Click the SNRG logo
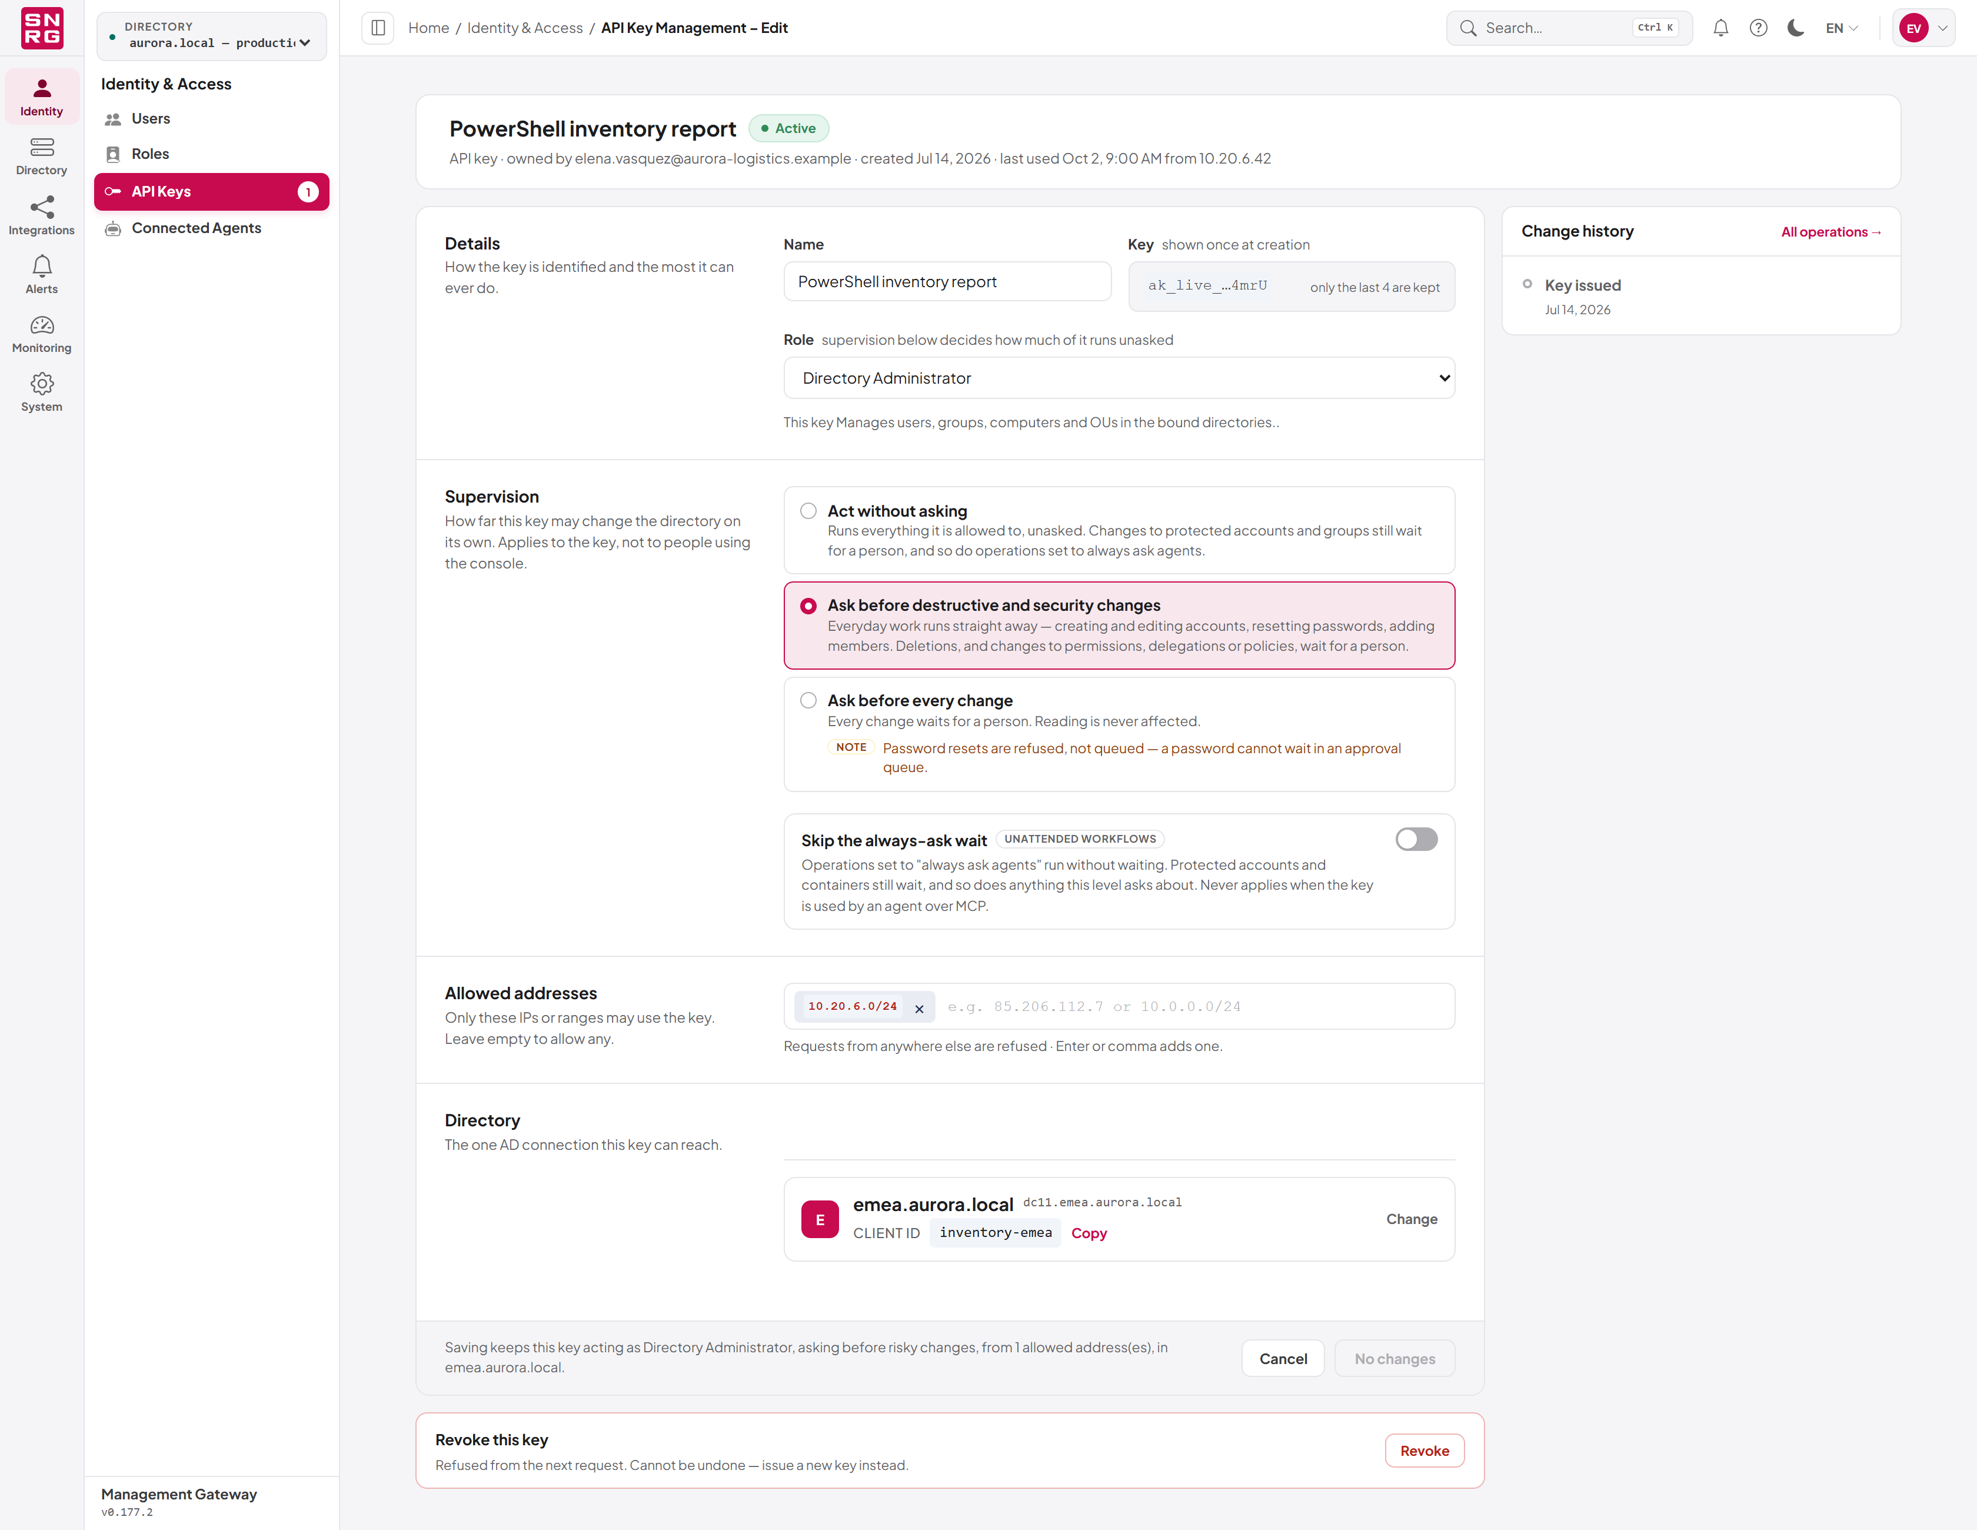 pyautogui.click(x=42, y=28)
